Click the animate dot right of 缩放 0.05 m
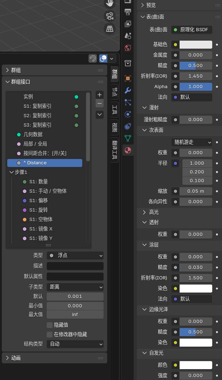This screenshot has width=222, height=380. pos(217,191)
